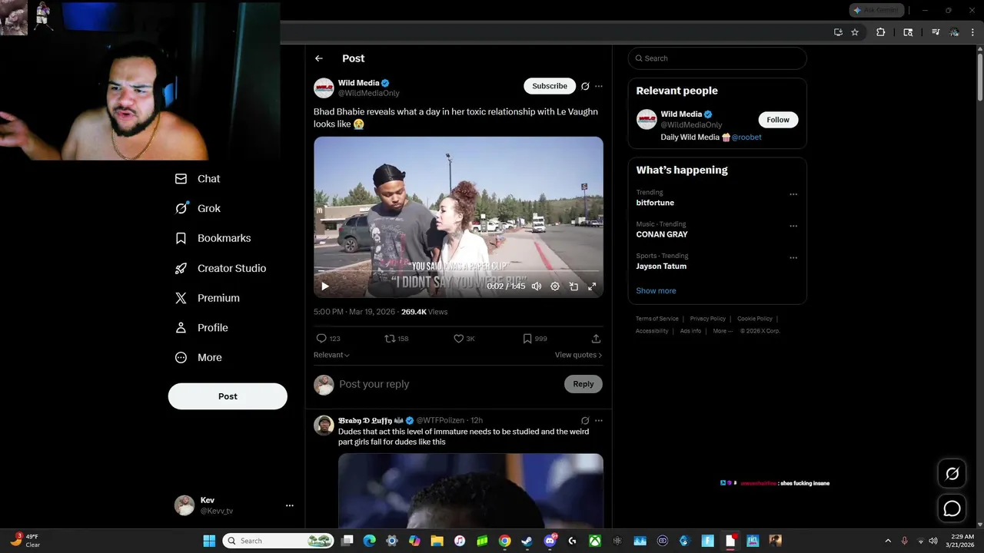This screenshot has height=553, width=984.
Task: Follow Wild Media in Relevant people
Action: pyautogui.click(x=778, y=120)
